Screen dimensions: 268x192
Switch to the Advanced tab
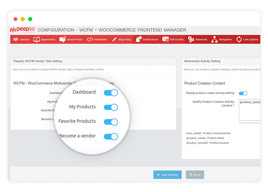click(x=197, y=39)
